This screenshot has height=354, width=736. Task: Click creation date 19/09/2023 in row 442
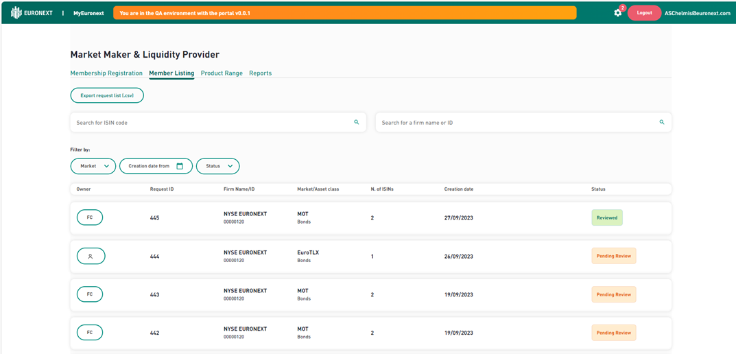click(x=459, y=333)
